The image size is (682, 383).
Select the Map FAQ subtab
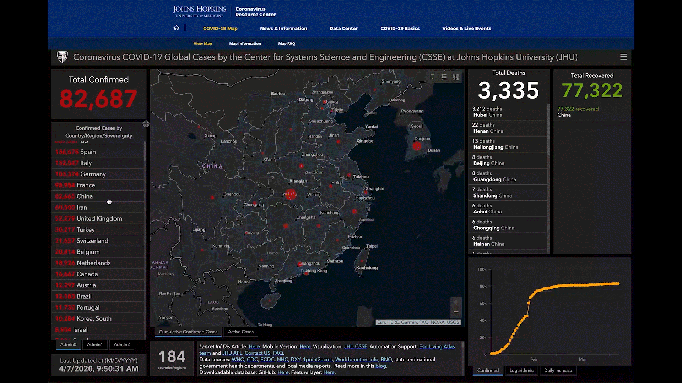287,44
